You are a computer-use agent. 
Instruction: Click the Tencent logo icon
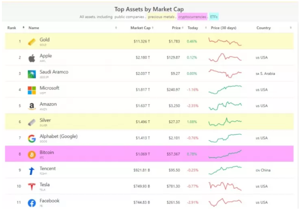coord(32,170)
